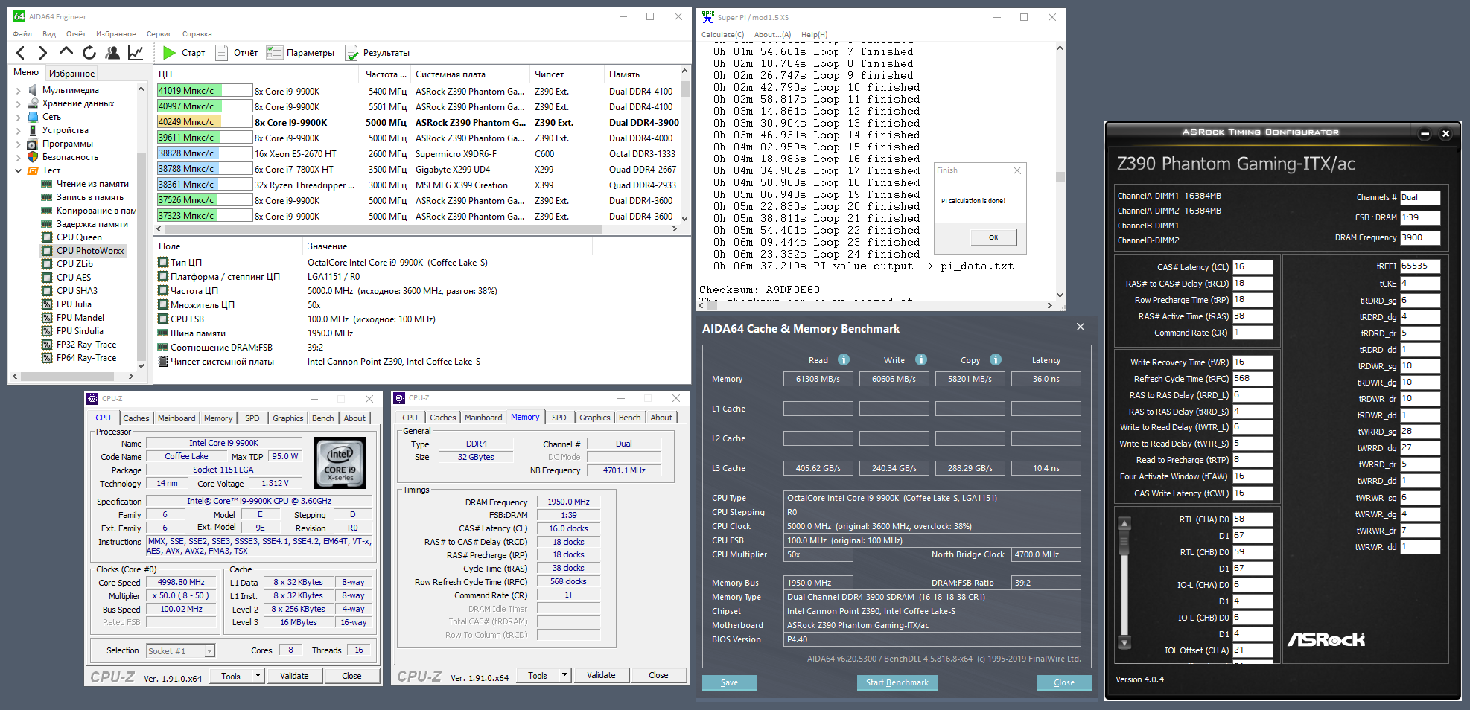Expand the Сеть branch
The height and width of the screenshot is (710, 1470).
pyautogui.click(x=19, y=117)
